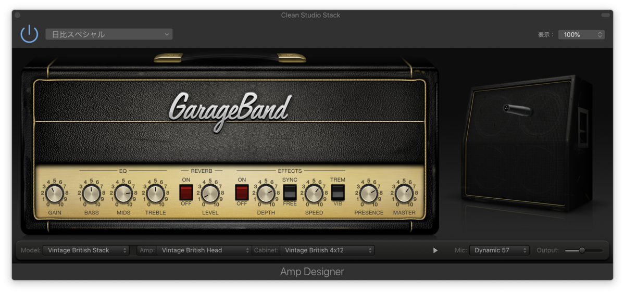Click the REVERB section label
625x294 pixels.
tap(202, 170)
